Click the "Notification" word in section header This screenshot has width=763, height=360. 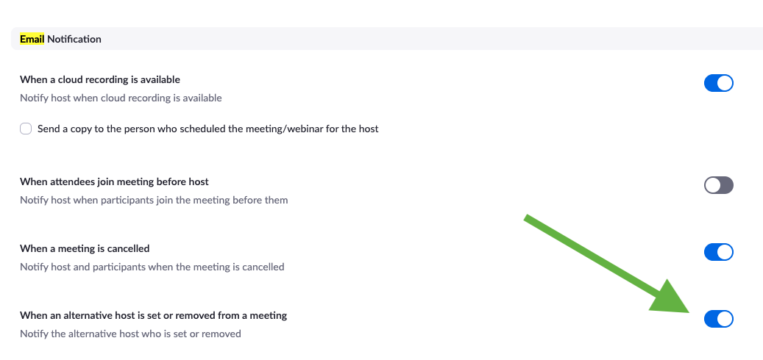(74, 39)
